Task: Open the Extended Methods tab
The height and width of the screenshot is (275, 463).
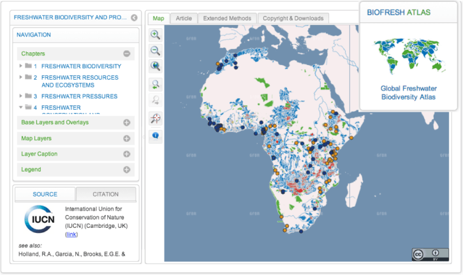Action: (227, 19)
